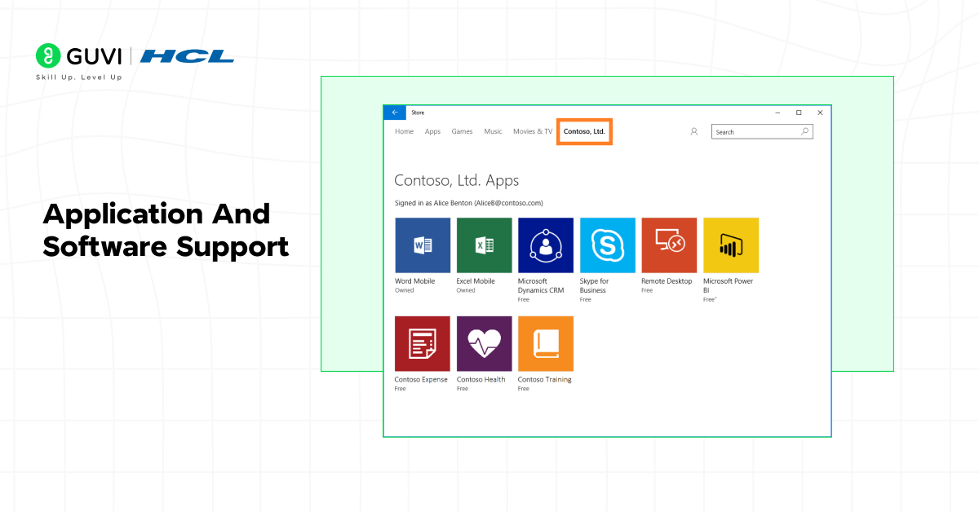
Task: Open the Movies & TV section
Action: pyautogui.click(x=532, y=131)
